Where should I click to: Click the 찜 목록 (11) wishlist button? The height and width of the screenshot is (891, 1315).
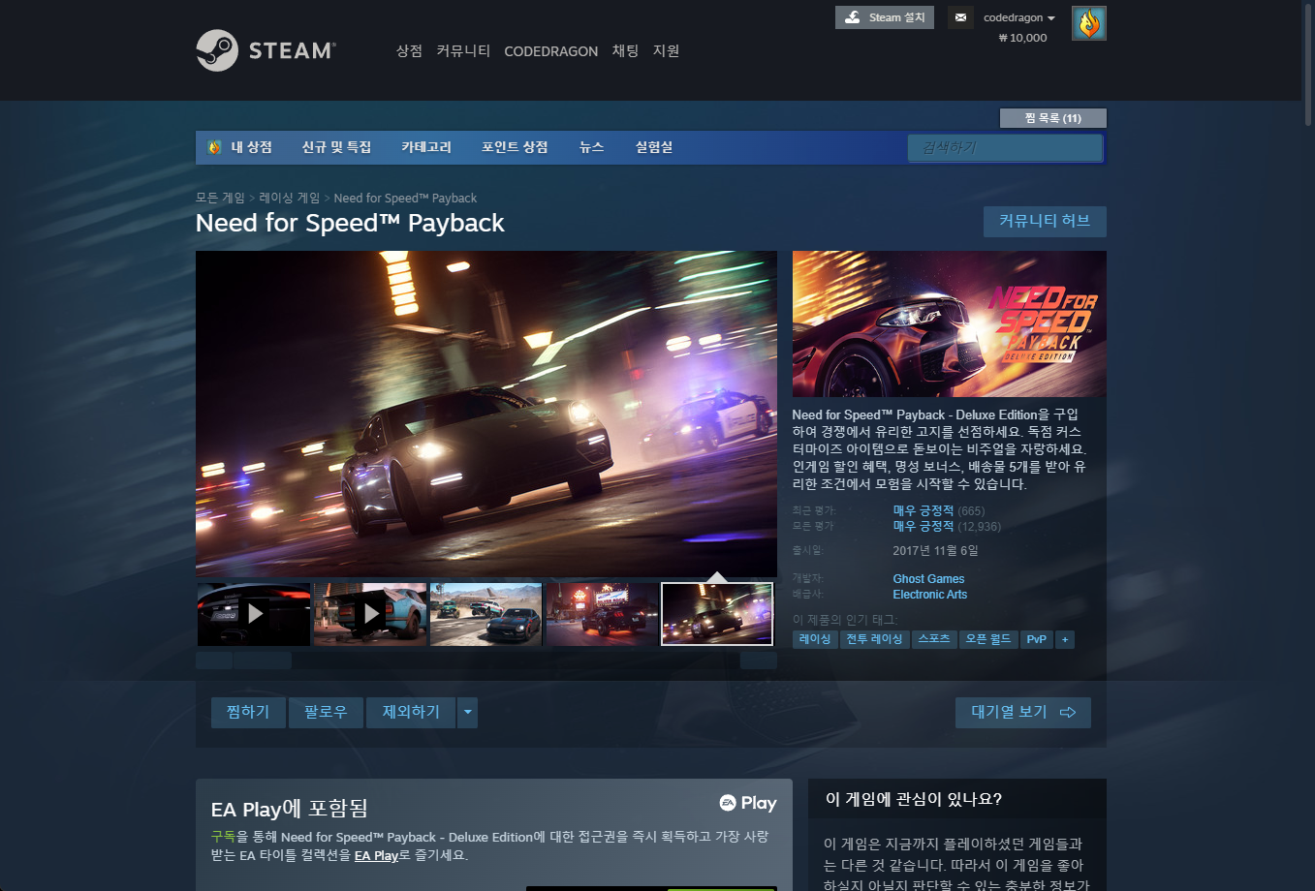click(x=1053, y=118)
